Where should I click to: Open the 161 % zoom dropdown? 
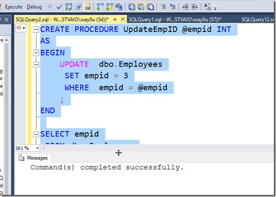tap(37, 148)
